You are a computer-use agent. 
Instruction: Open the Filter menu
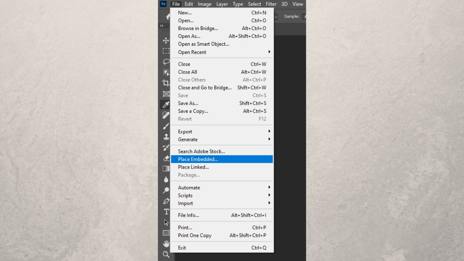pos(271,4)
